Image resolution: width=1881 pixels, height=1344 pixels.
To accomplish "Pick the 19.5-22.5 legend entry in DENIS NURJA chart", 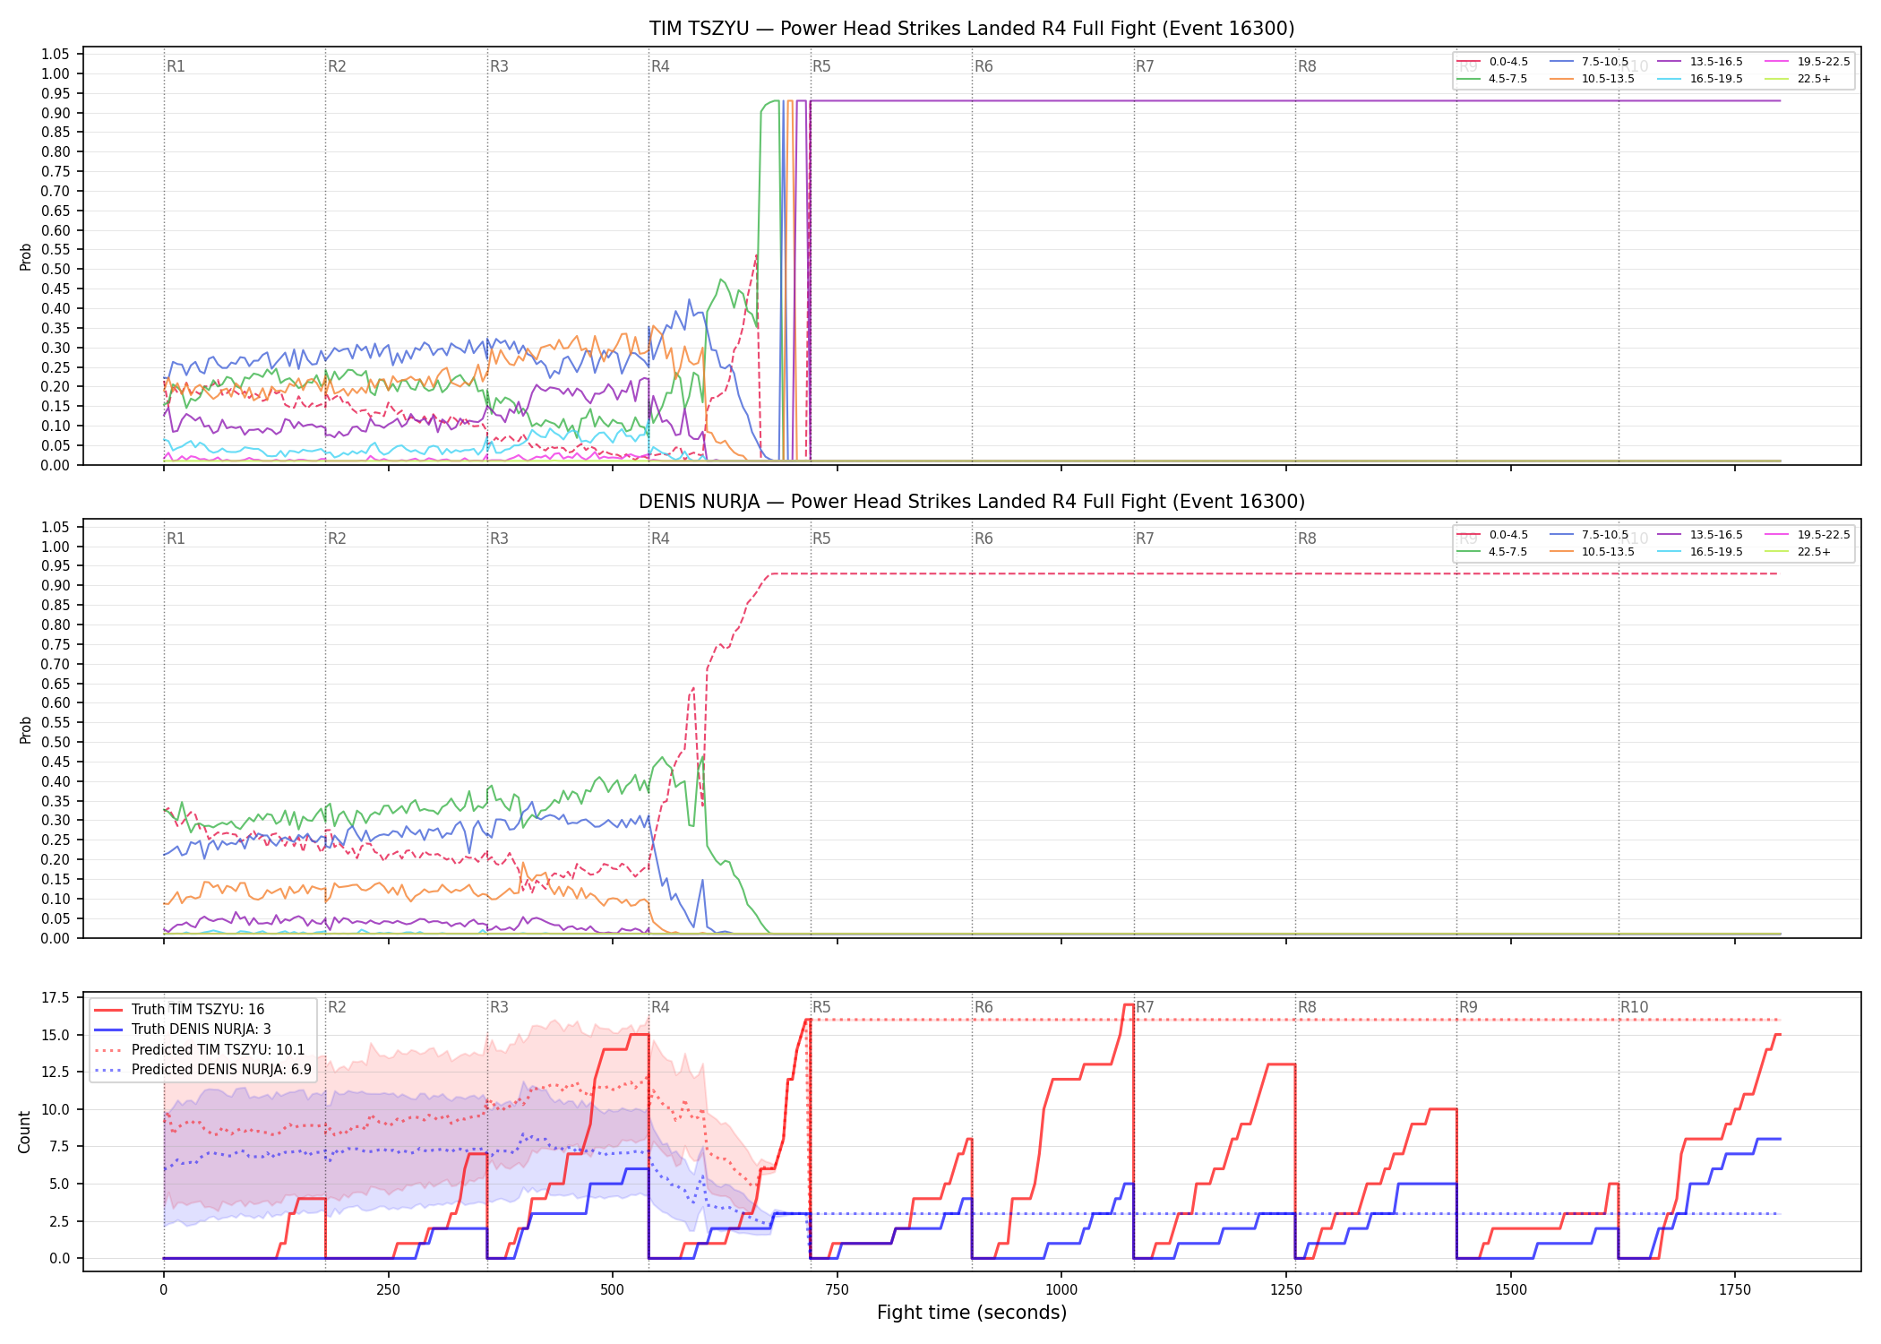I will point(1808,535).
